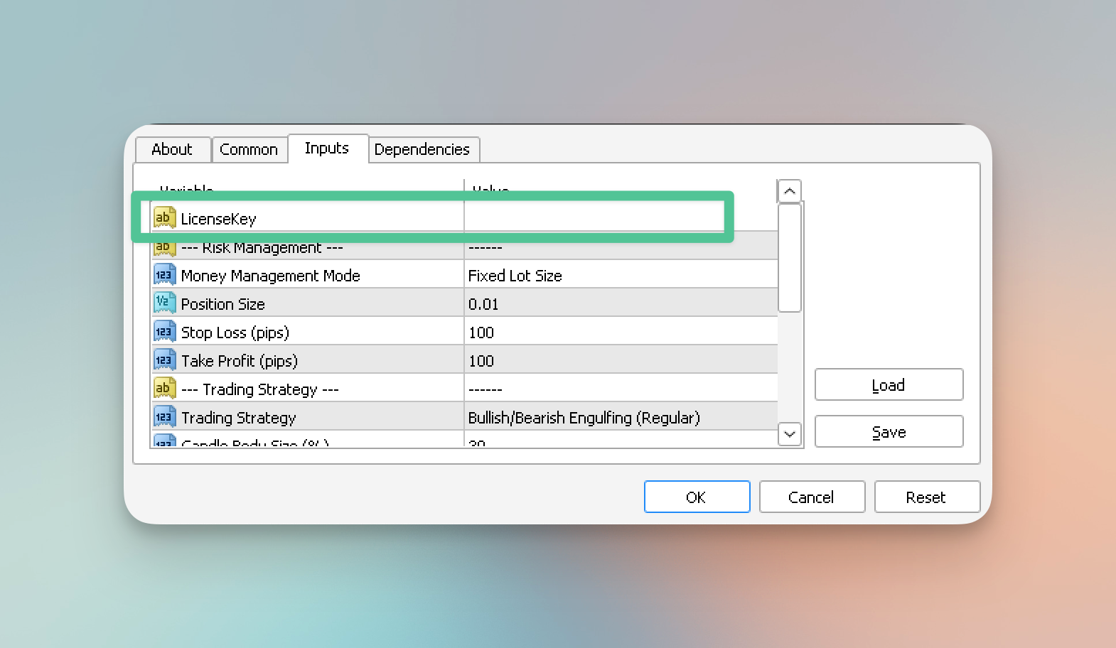The width and height of the screenshot is (1116, 648).
Task: Click the Position Size double type icon
Action: click(x=164, y=303)
